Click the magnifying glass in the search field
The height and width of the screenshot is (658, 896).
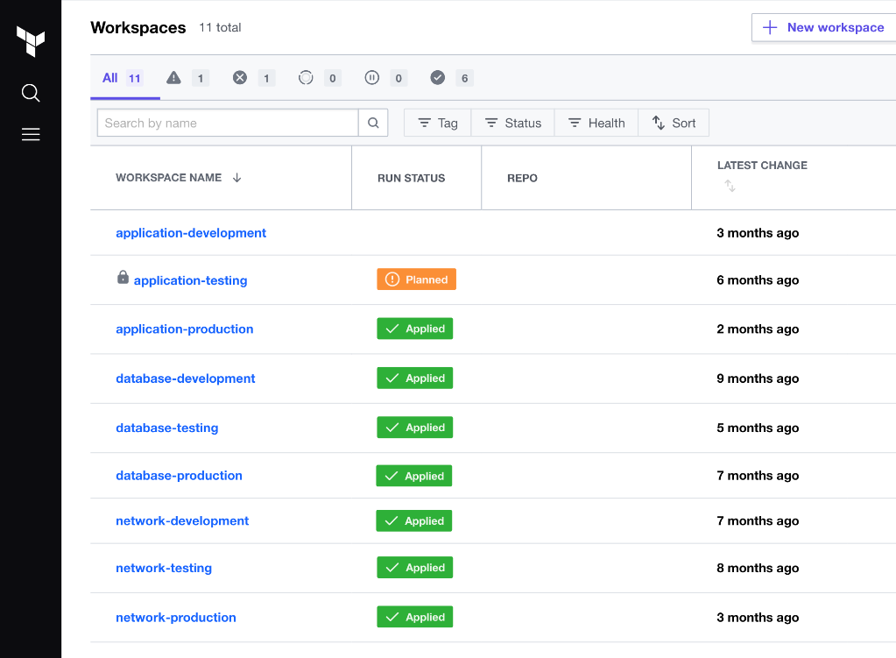[x=373, y=122]
